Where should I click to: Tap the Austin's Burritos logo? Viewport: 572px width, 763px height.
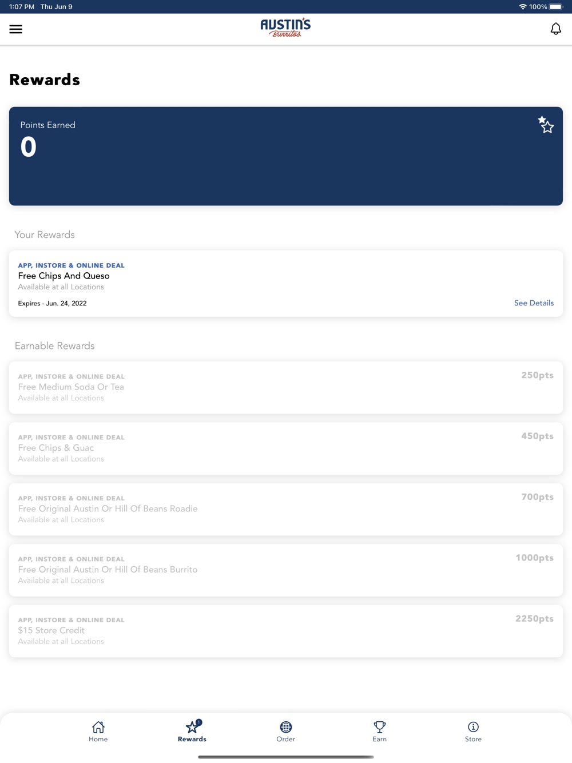tap(285, 28)
